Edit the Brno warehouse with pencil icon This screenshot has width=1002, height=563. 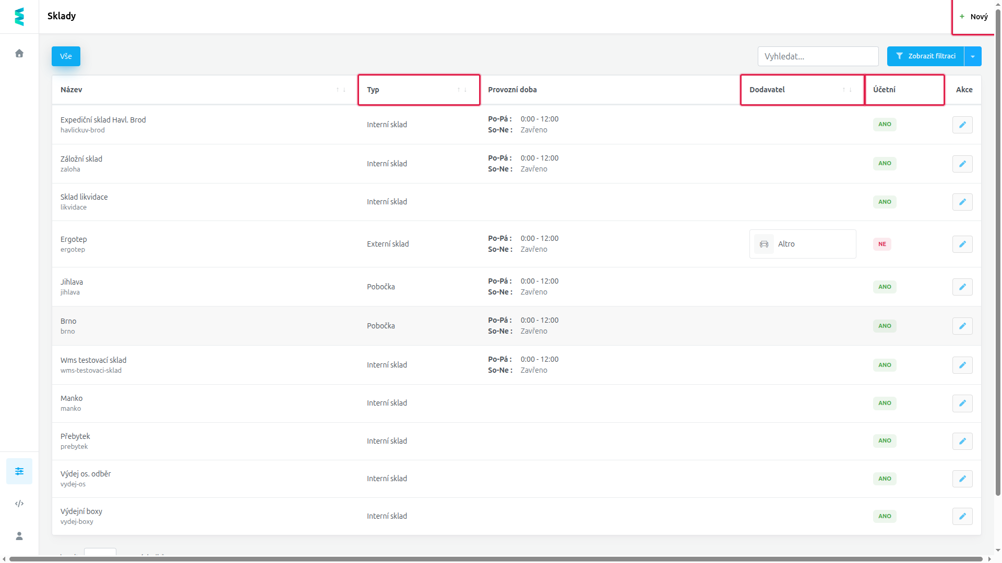tap(962, 326)
